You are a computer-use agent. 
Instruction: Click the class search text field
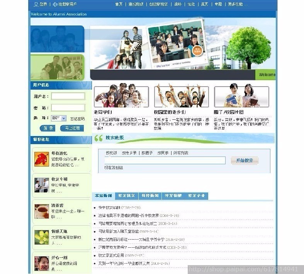(x=165, y=160)
